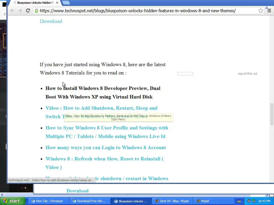274x205 pixels.
Task: Click the Download link at page top
Action: (51, 21)
